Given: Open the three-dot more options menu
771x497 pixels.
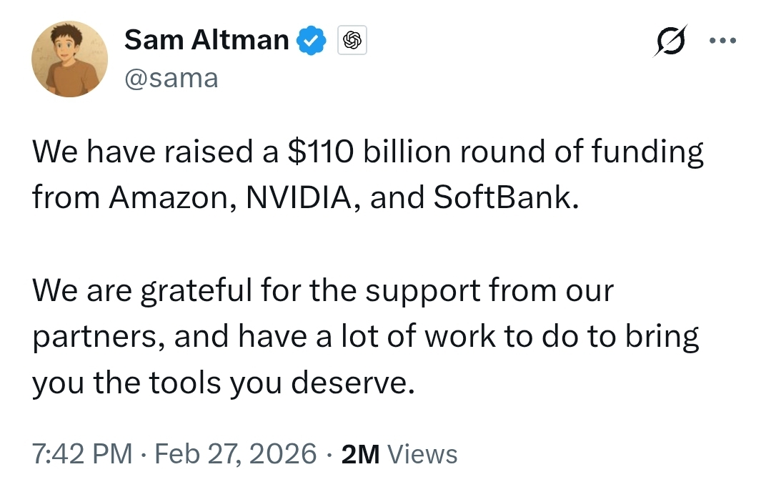Looking at the screenshot, I should [x=722, y=40].
